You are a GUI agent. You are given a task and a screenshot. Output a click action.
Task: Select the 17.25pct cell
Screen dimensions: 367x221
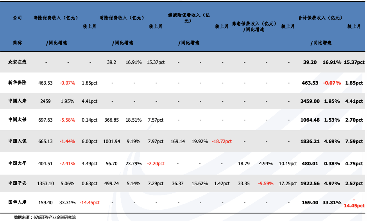click(x=288, y=184)
